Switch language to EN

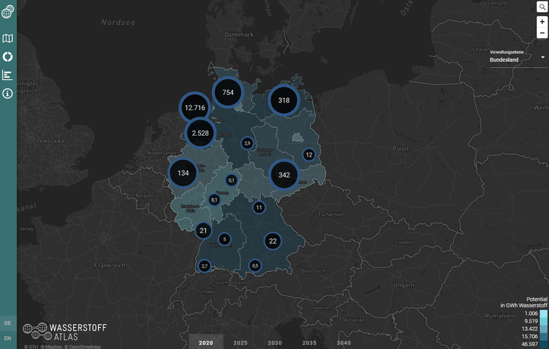click(8, 338)
